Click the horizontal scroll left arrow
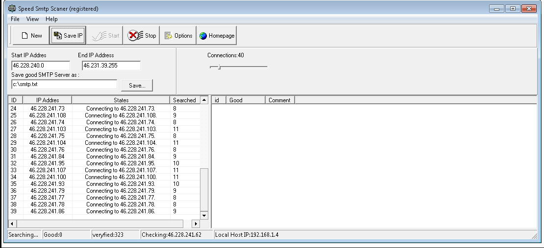Viewport: 544px width, 248px height. coord(12,224)
